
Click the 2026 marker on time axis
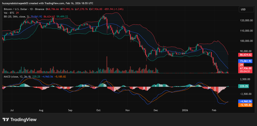pyautogui.click(x=185, y=110)
